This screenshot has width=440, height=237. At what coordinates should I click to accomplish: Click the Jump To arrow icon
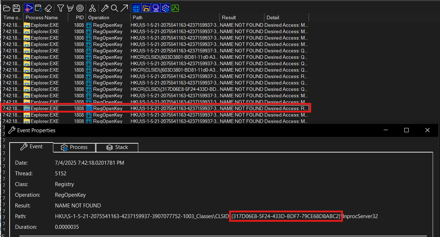124,8
